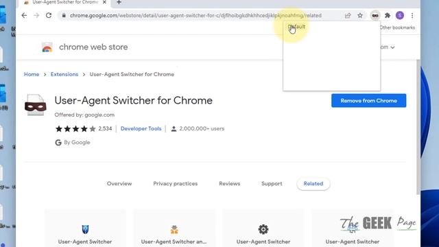The height and width of the screenshot is (247, 439).
Task: Click the '2,000,000+ users' text
Action: 202,128
